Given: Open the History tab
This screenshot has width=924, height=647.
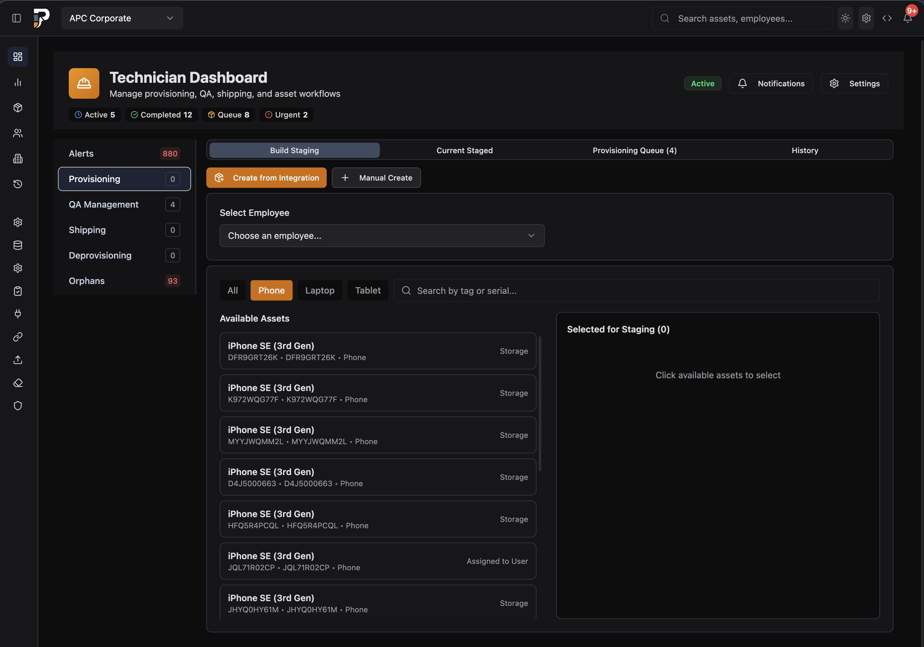Looking at the screenshot, I should (x=805, y=150).
